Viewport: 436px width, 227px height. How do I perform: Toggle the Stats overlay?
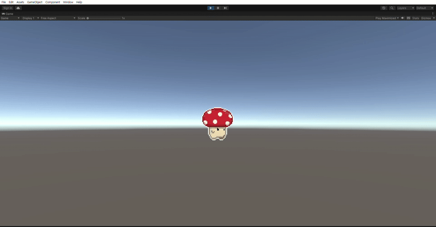click(415, 18)
